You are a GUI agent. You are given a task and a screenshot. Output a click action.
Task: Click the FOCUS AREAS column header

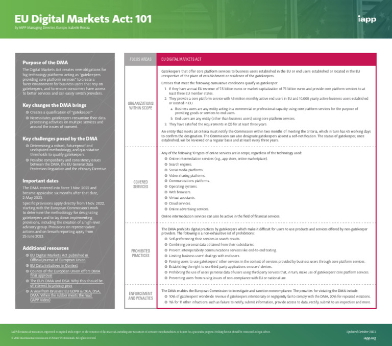coord(140,59)
